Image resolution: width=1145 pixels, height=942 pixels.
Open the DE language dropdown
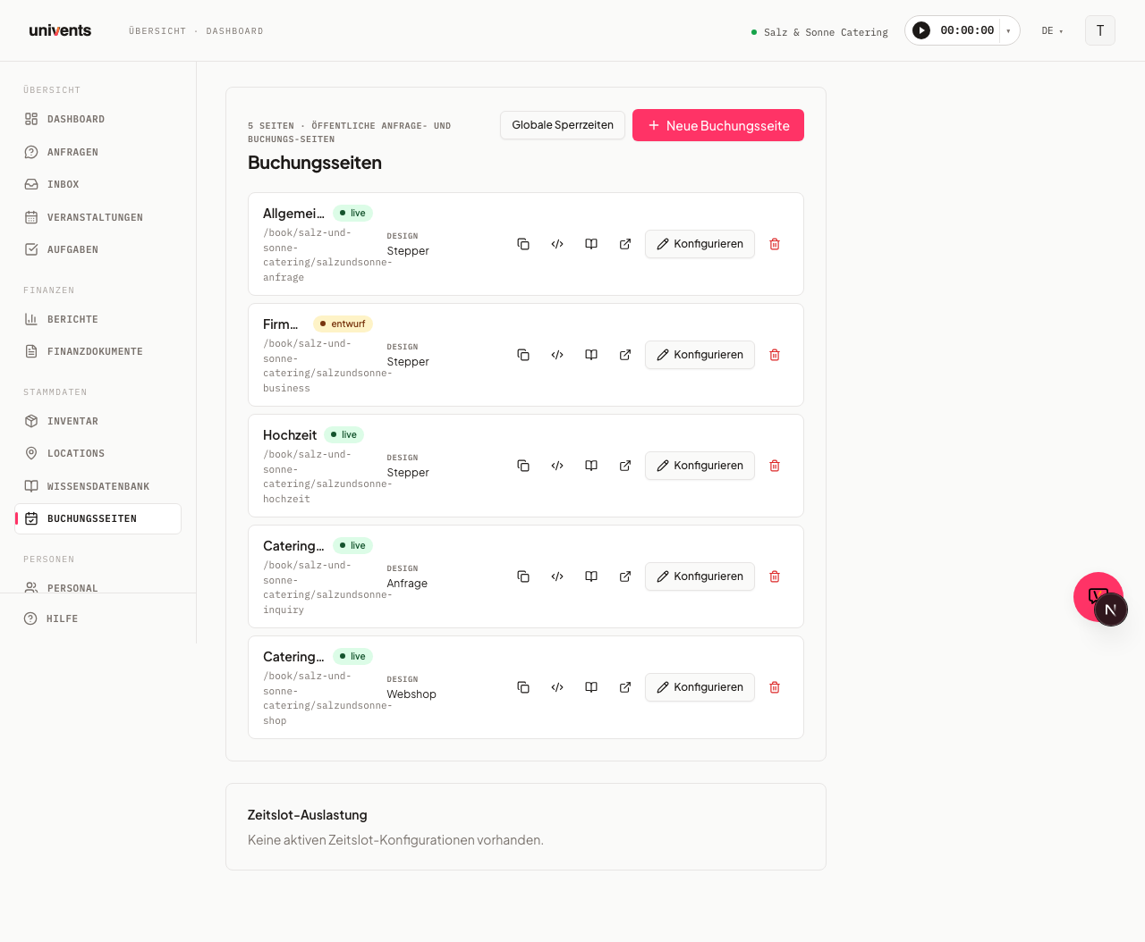click(1052, 31)
